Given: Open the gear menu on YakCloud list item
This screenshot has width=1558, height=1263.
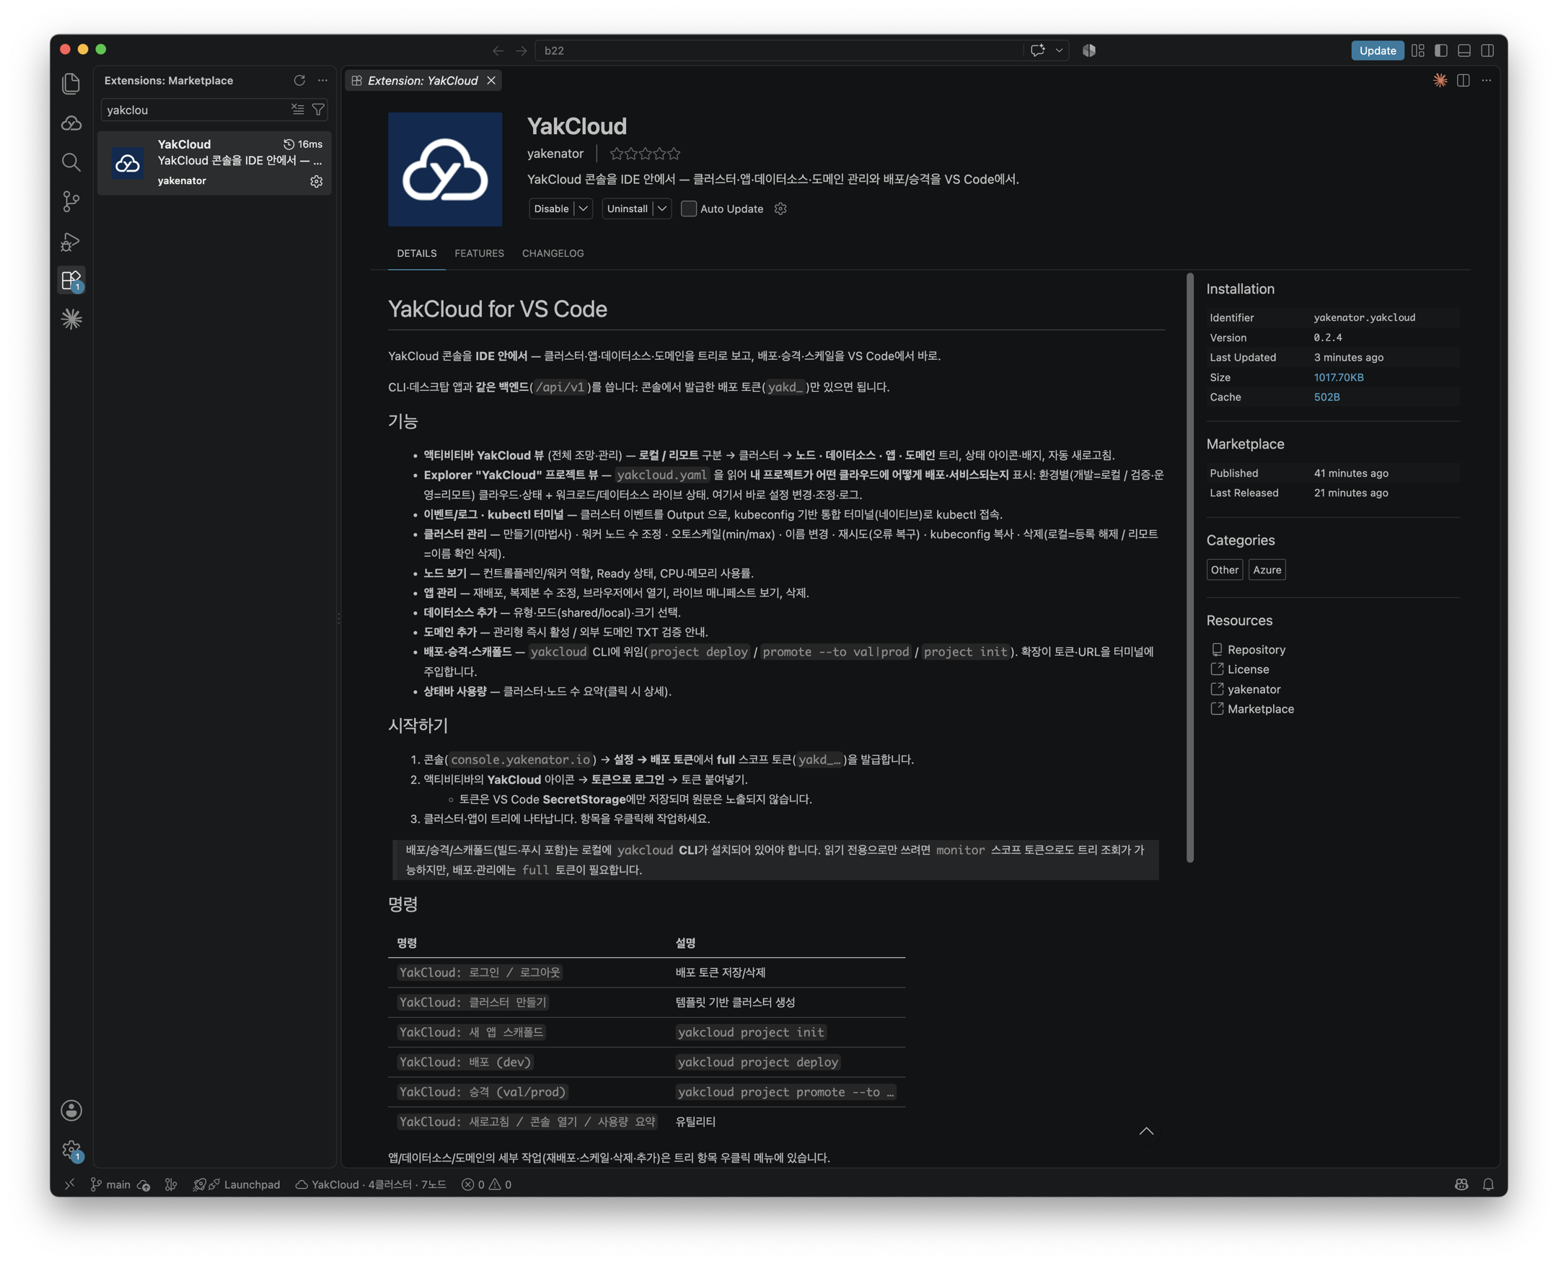Looking at the screenshot, I should pos(317,181).
